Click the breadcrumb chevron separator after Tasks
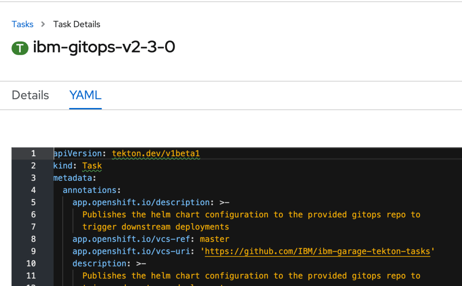462x286 pixels. tap(43, 24)
